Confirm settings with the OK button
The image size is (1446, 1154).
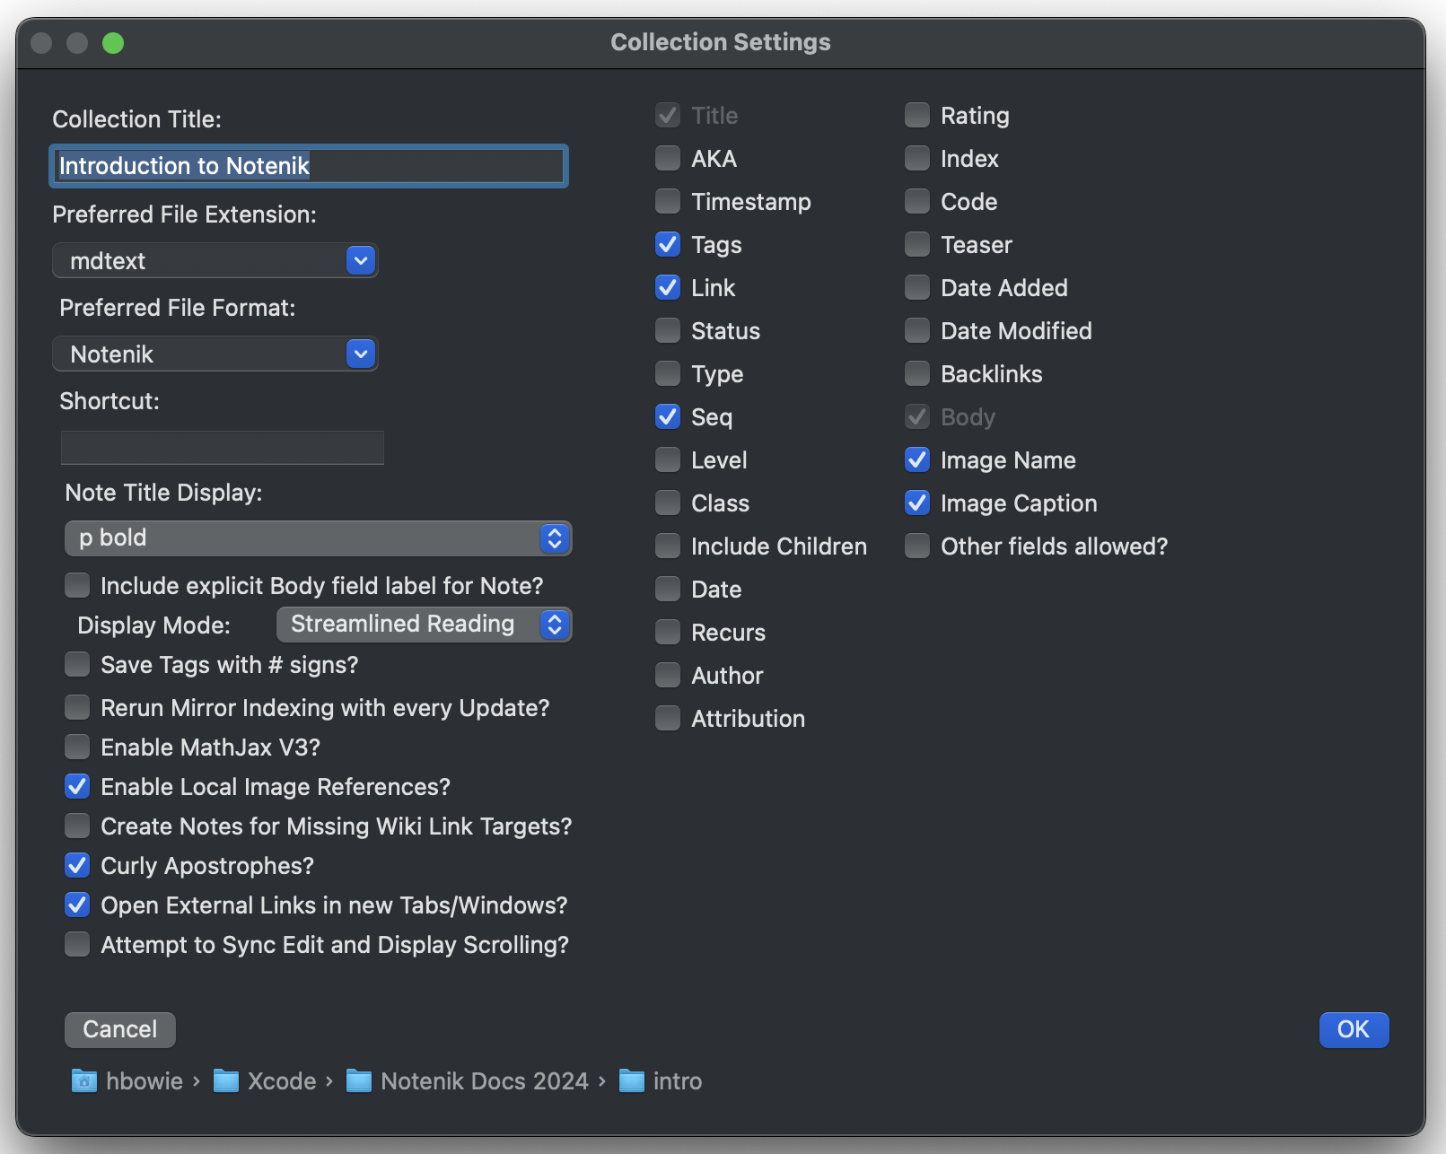point(1353,1029)
